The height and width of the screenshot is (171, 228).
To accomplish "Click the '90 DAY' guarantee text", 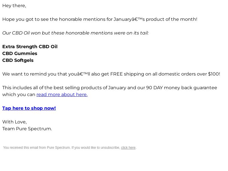I will (x=154, y=88).
